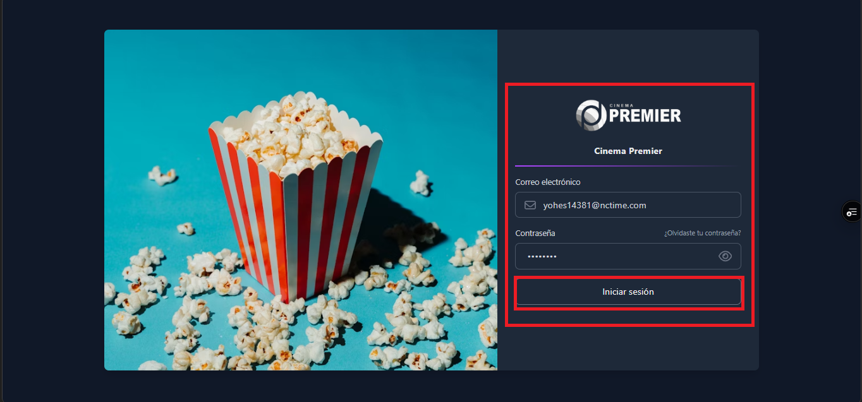The width and height of the screenshot is (862, 402).
Task: Open "¿Olvidaste tu contraseña?" link
Action: point(702,232)
